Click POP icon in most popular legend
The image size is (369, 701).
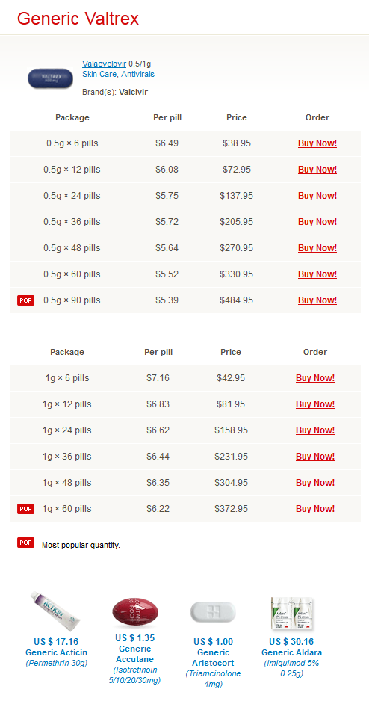point(26,543)
